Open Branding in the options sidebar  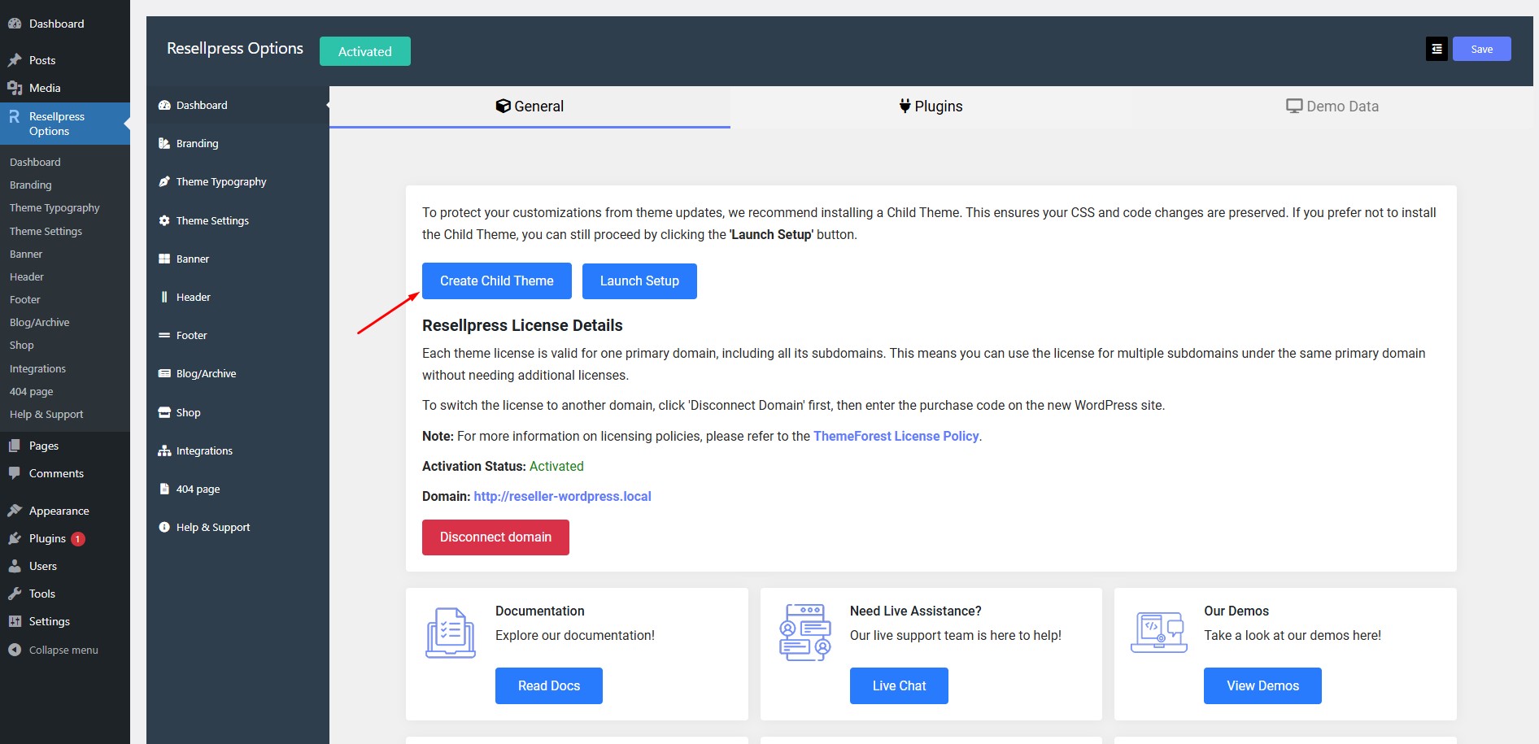click(x=197, y=144)
